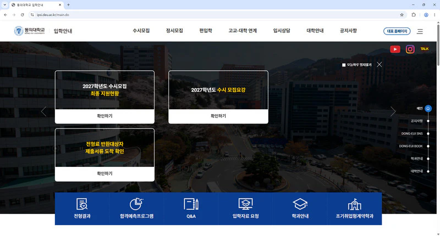Click 확인하기 under 최종 지원현황
The height and width of the screenshot is (236, 440).
coord(105,116)
